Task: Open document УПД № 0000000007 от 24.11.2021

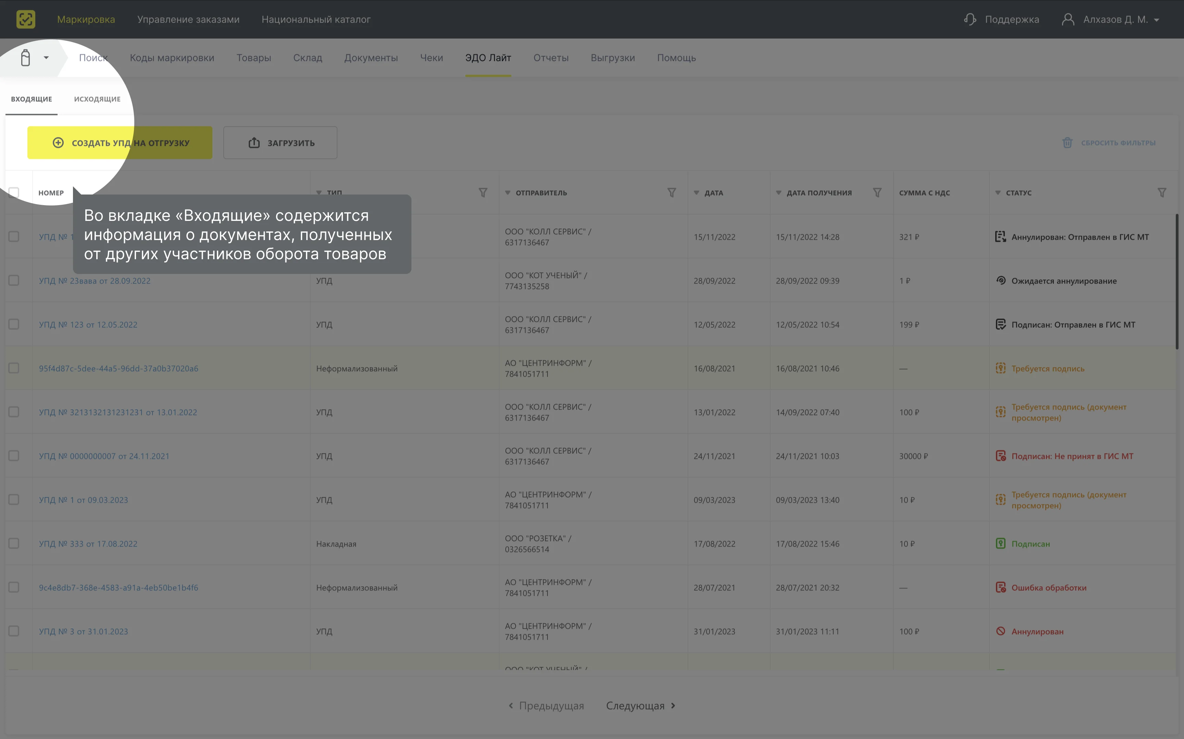Action: tap(104, 456)
